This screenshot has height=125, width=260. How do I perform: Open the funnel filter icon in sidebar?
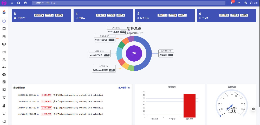pyautogui.click(x=4, y=98)
